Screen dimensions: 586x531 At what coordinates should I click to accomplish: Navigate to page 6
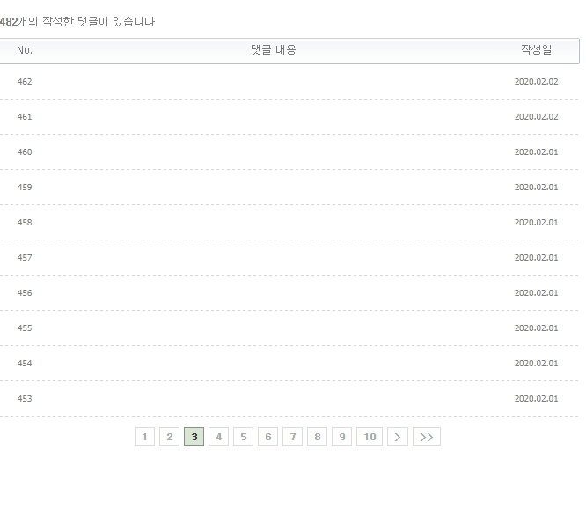[x=268, y=437]
